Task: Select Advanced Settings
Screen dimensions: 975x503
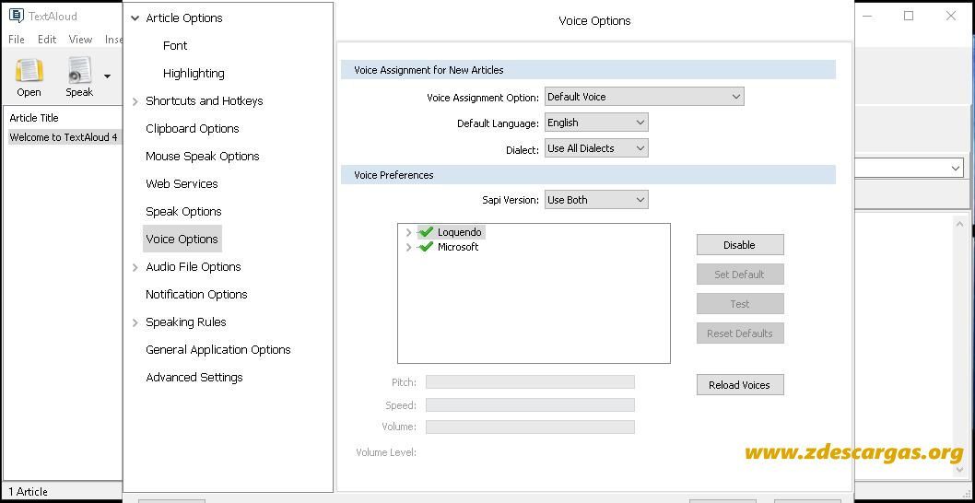Action: [x=194, y=378]
